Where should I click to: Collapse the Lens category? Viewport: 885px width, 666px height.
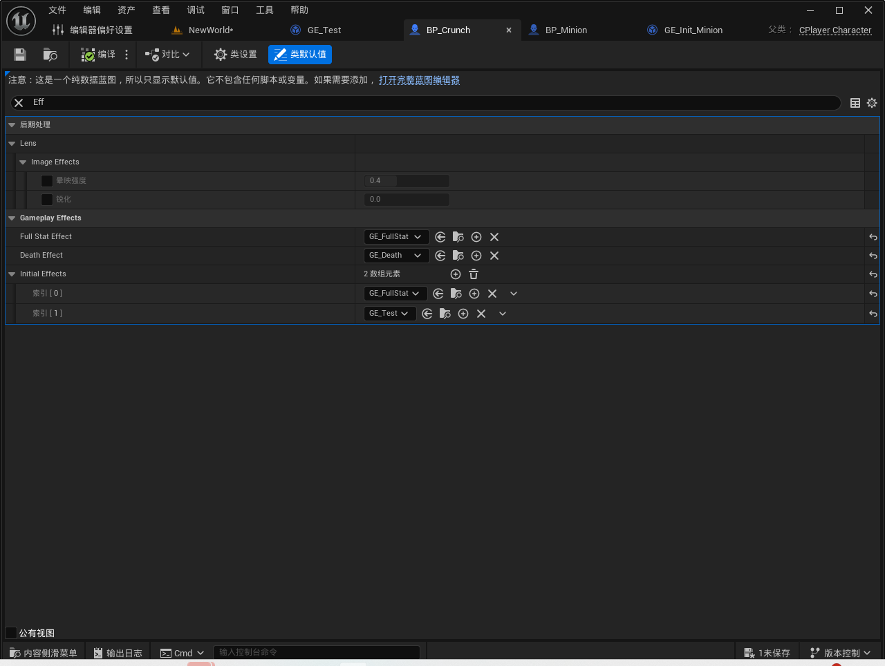(x=12, y=144)
